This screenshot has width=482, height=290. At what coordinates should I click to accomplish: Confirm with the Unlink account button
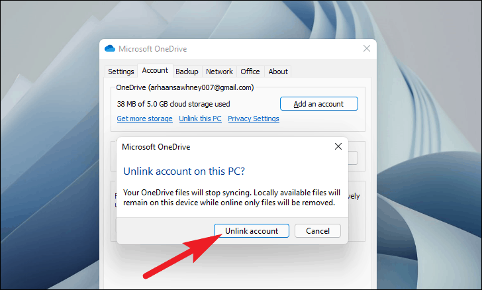252,230
